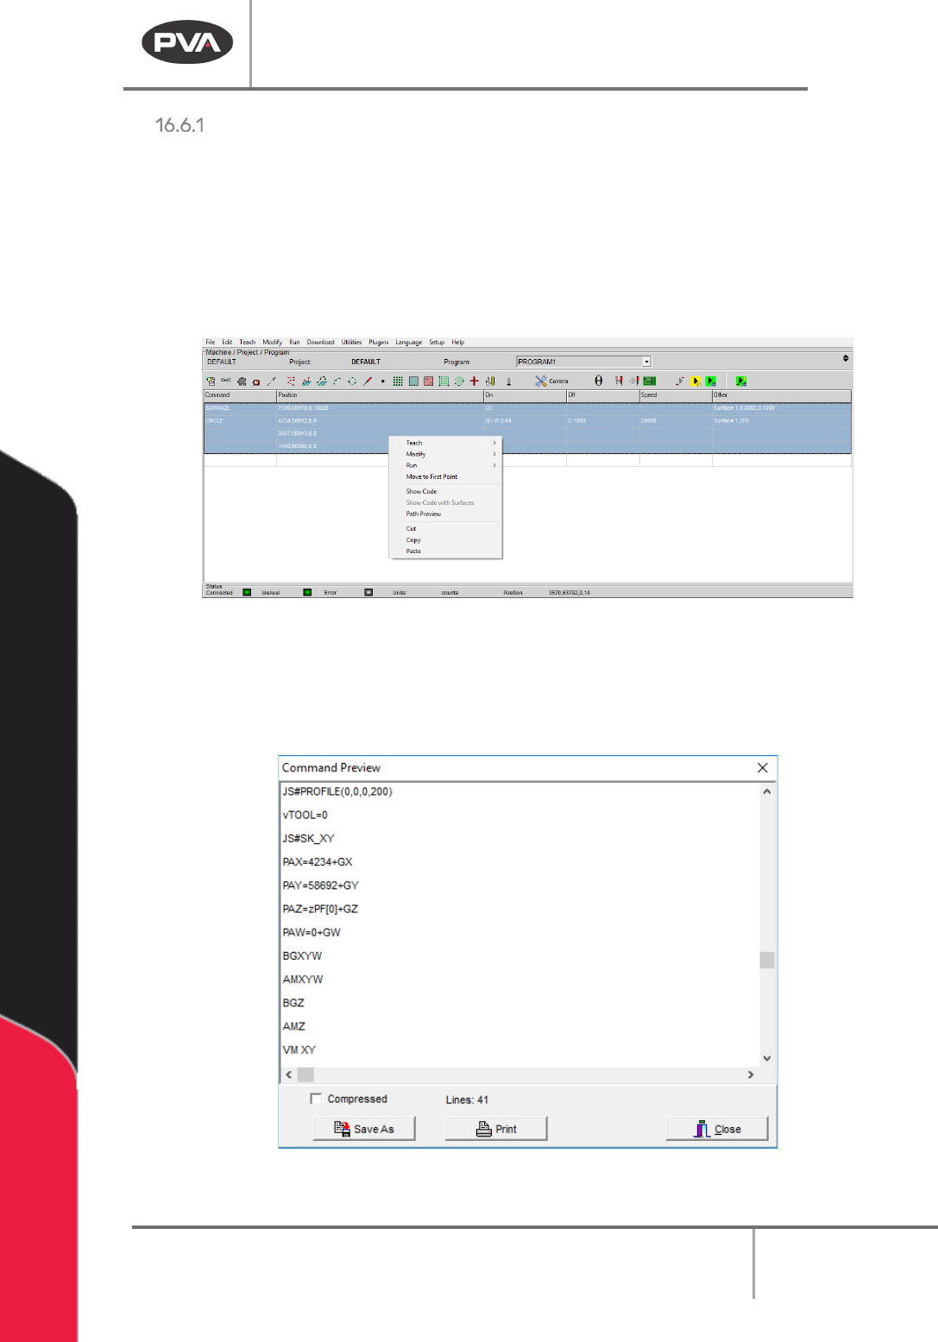The image size is (938, 1342).
Task: Select the red diagonal line tool
Action: (367, 381)
